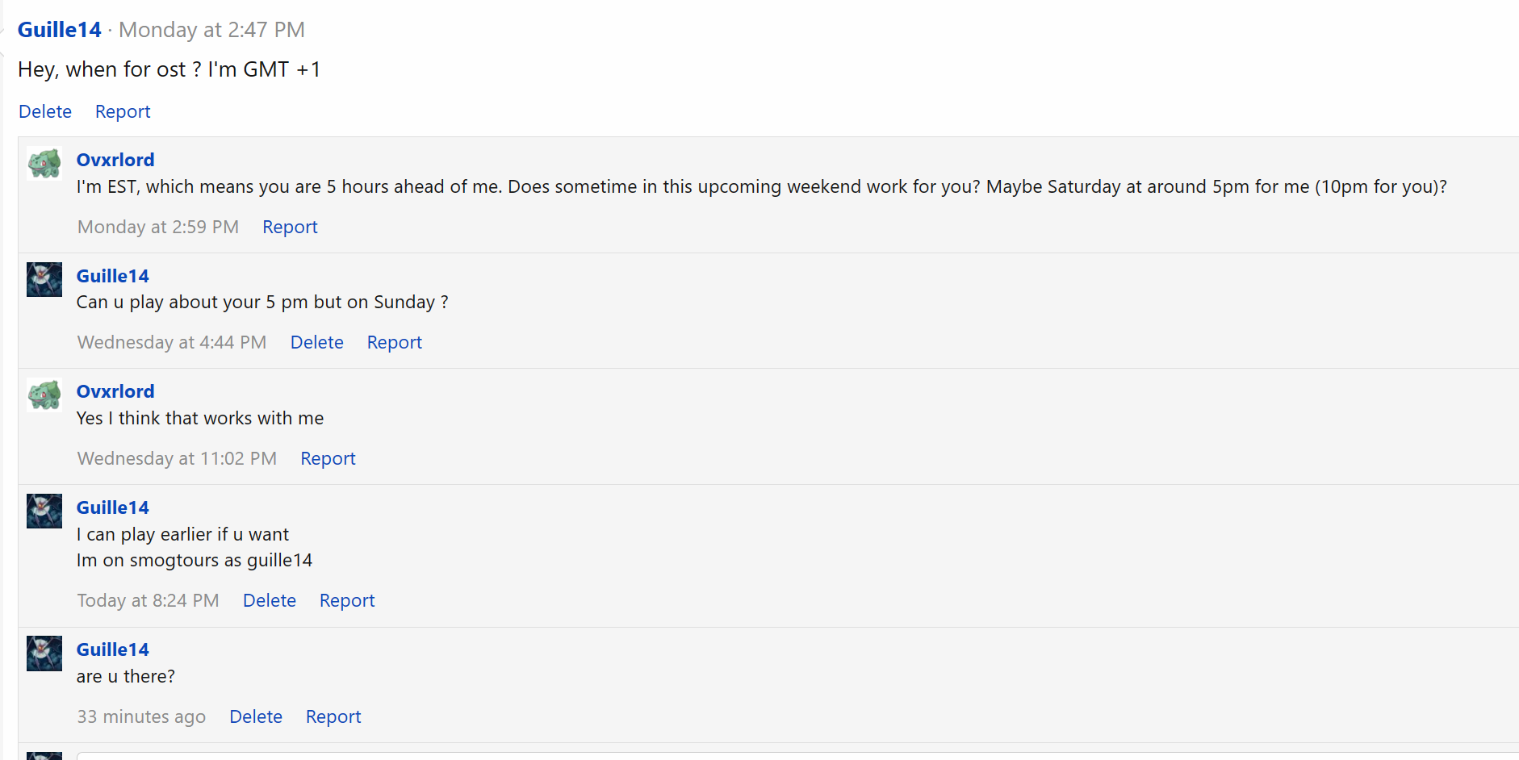
Task: Report the 'Yes I think that works' comment
Action: 328,458
